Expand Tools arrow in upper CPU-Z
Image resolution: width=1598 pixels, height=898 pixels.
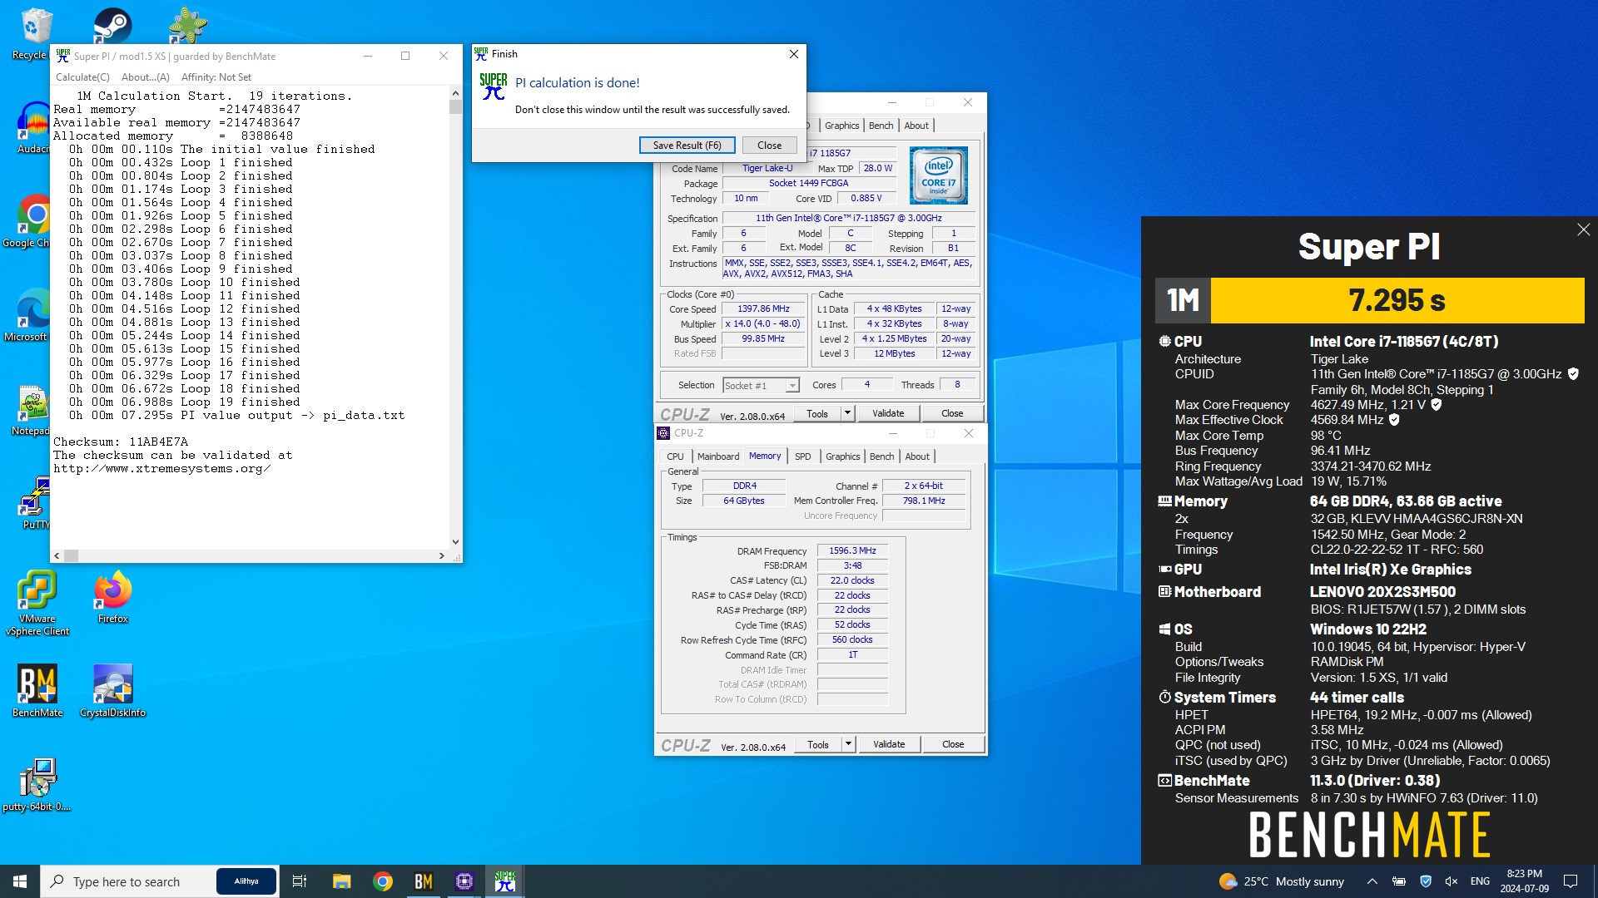click(847, 413)
